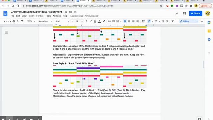Star the document

66,12
